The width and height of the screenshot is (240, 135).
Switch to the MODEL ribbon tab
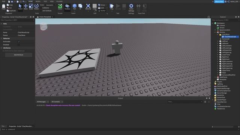(38, 1)
